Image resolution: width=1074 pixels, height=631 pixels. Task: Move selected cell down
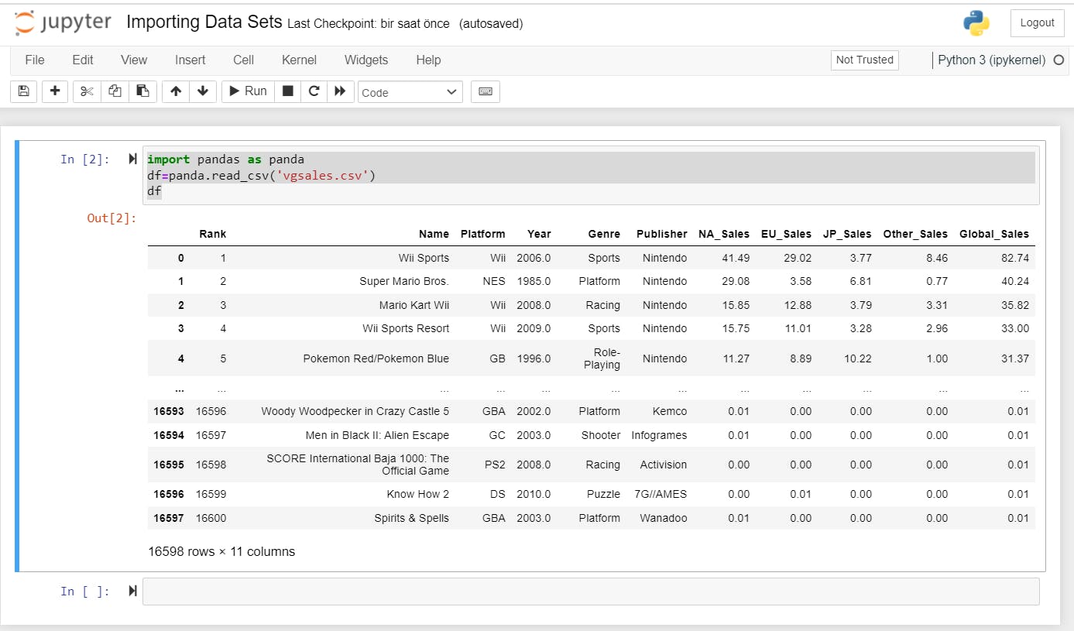click(x=202, y=91)
